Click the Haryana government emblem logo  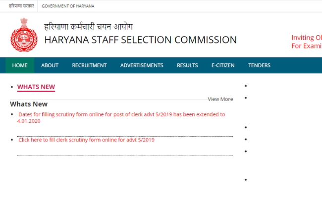(x=24, y=34)
